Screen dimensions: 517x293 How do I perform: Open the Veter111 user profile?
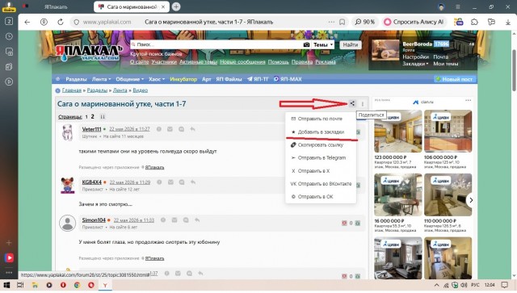(91, 129)
